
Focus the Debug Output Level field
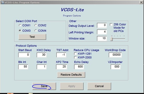(x=102, y=25)
